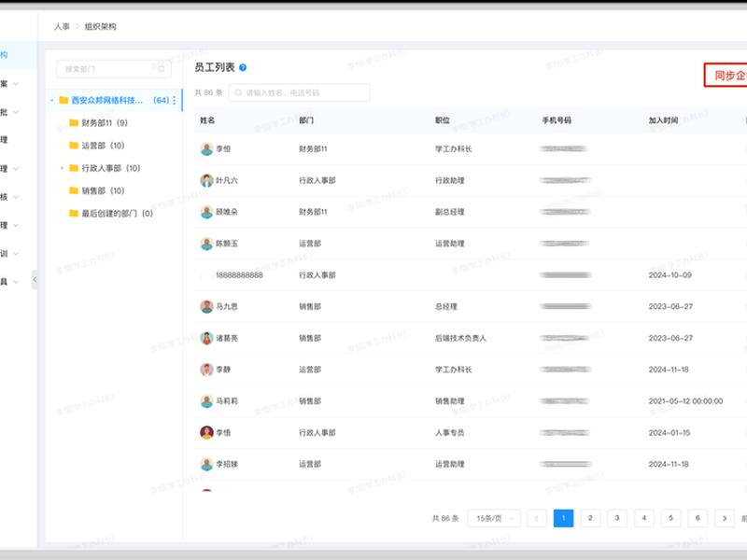The width and height of the screenshot is (747, 560).
Task: Collapse the left sidebar with the arrow handle
Action: coord(35,279)
